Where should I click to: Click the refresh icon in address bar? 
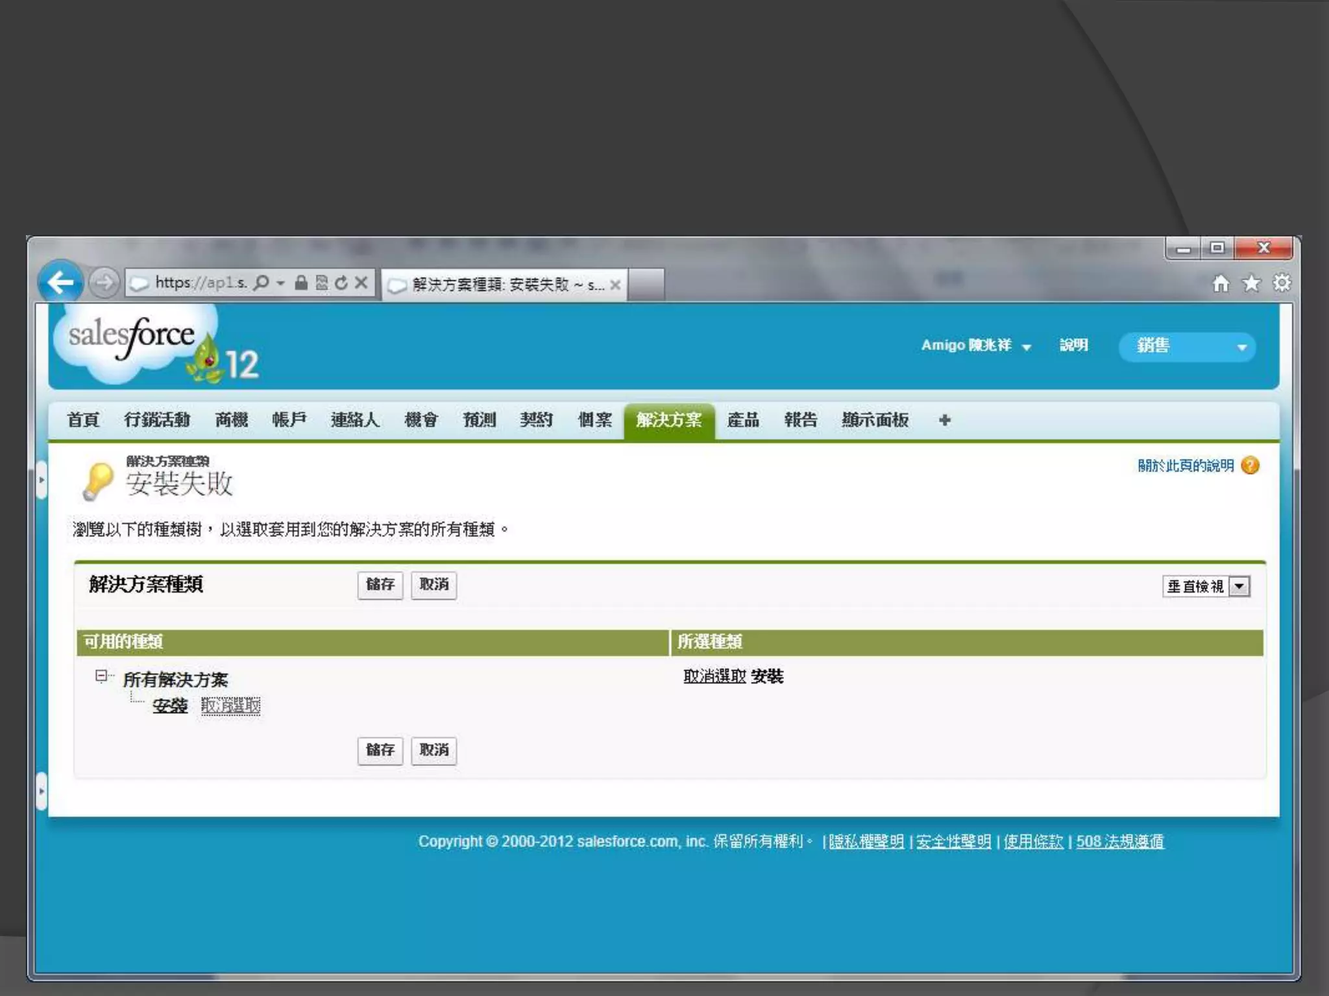pyautogui.click(x=341, y=283)
